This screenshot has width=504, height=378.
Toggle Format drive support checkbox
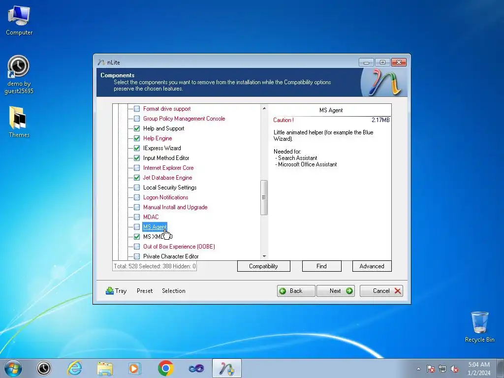point(137,109)
